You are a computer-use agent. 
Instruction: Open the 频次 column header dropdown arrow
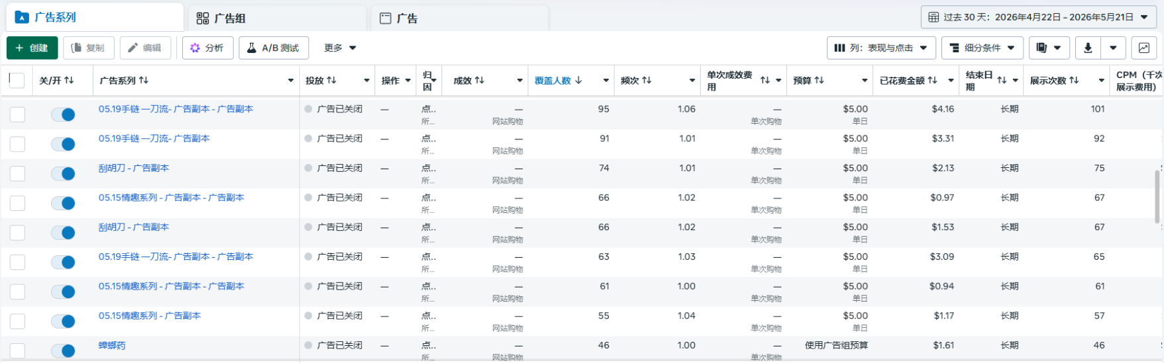tap(692, 81)
